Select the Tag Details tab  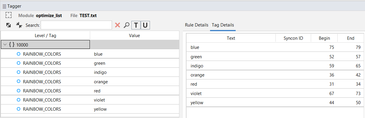[223, 25]
